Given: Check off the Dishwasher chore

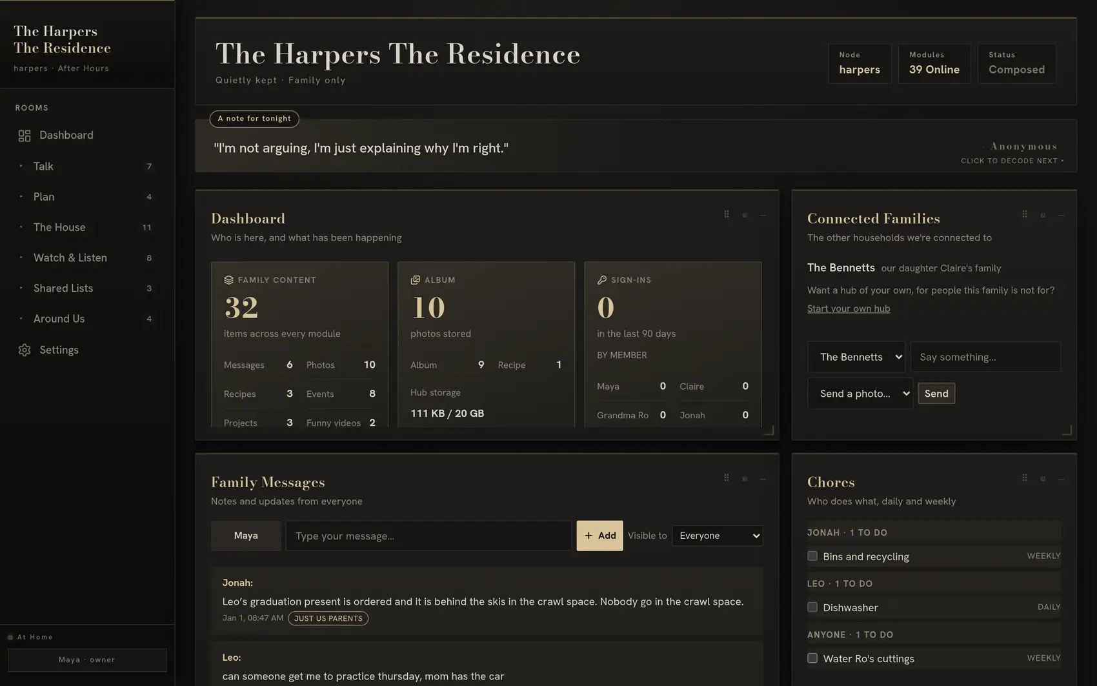Looking at the screenshot, I should 812,607.
